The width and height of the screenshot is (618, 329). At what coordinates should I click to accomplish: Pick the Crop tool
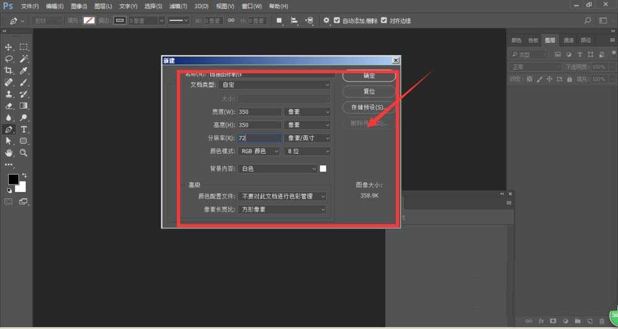(9, 71)
